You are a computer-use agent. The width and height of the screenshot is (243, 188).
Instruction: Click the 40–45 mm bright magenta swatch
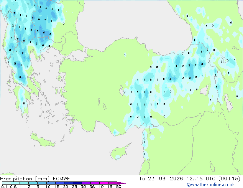click(104, 183)
